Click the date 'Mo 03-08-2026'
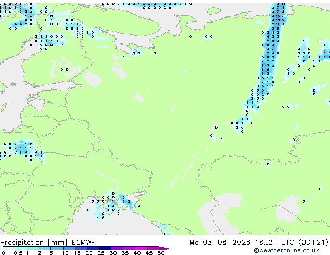 click(x=220, y=242)
